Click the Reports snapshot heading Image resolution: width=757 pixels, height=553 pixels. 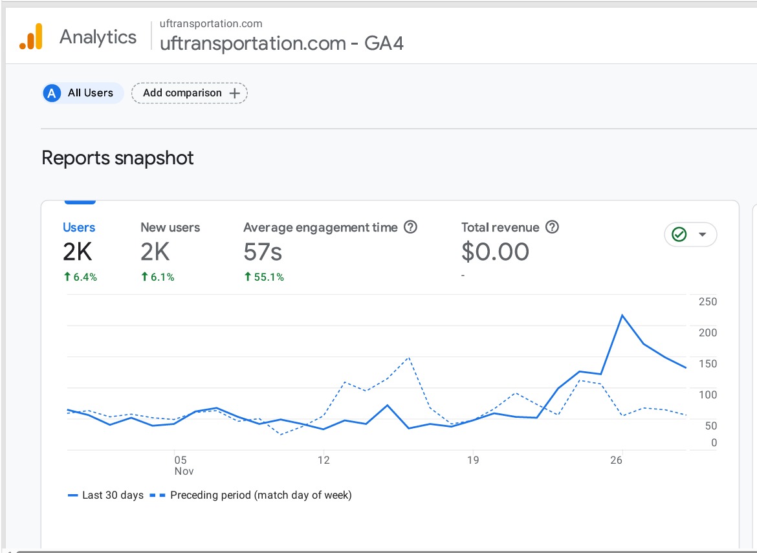coord(118,158)
